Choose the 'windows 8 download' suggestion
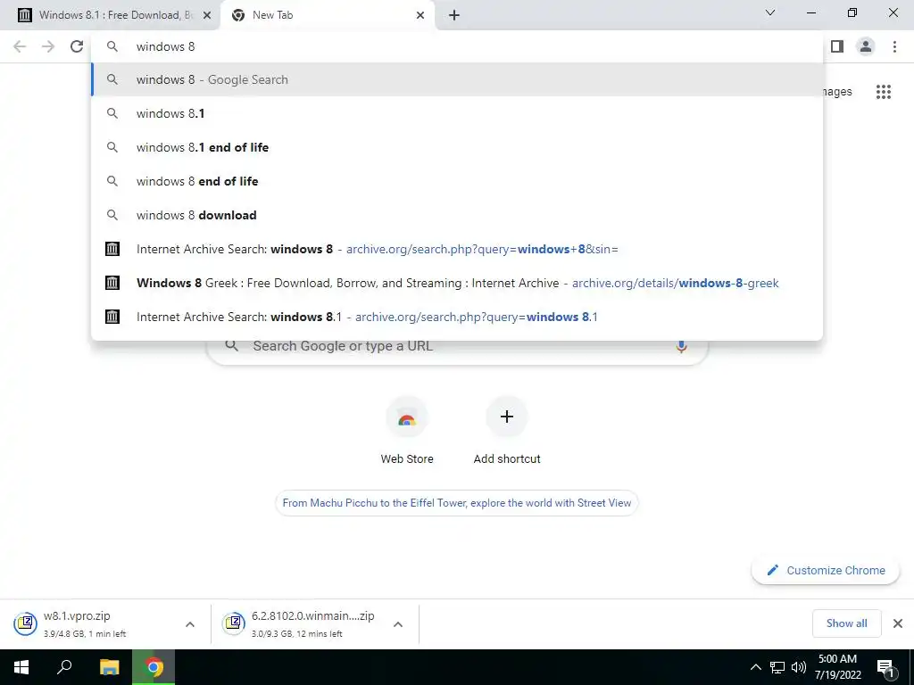 tap(457, 215)
